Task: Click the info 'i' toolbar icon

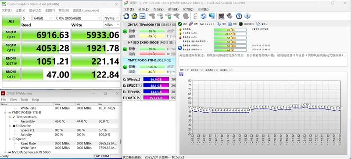Action: tap(247, 16)
